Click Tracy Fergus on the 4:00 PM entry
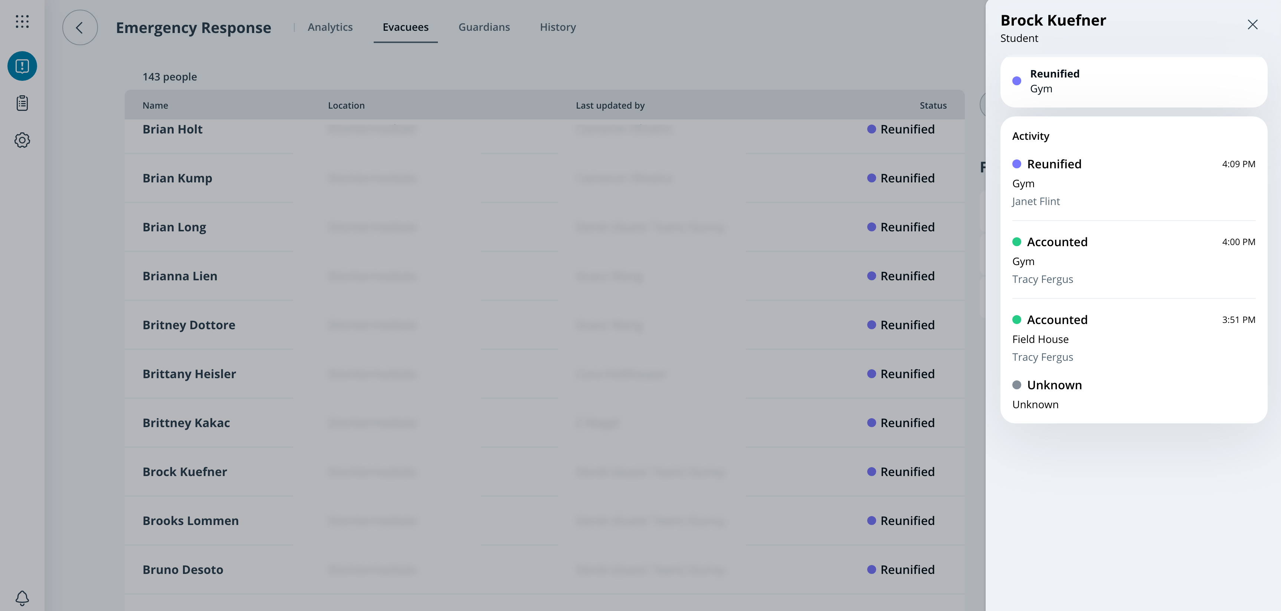Viewport: 1281px width, 611px height. [x=1042, y=280]
